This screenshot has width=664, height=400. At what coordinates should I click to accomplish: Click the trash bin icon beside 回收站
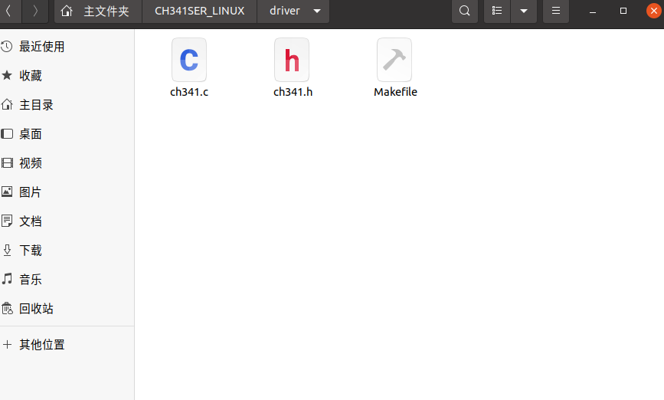(x=7, y=308)
